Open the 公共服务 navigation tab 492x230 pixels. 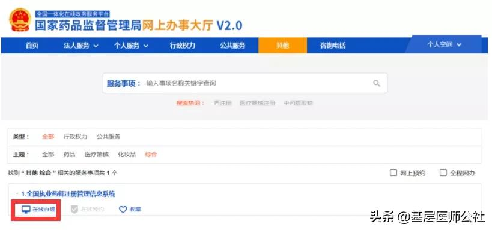point(232,46)
